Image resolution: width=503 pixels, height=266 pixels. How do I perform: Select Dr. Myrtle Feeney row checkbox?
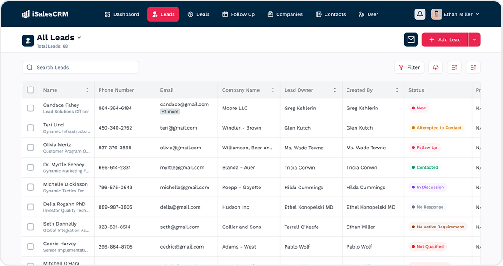coord(30,167)
